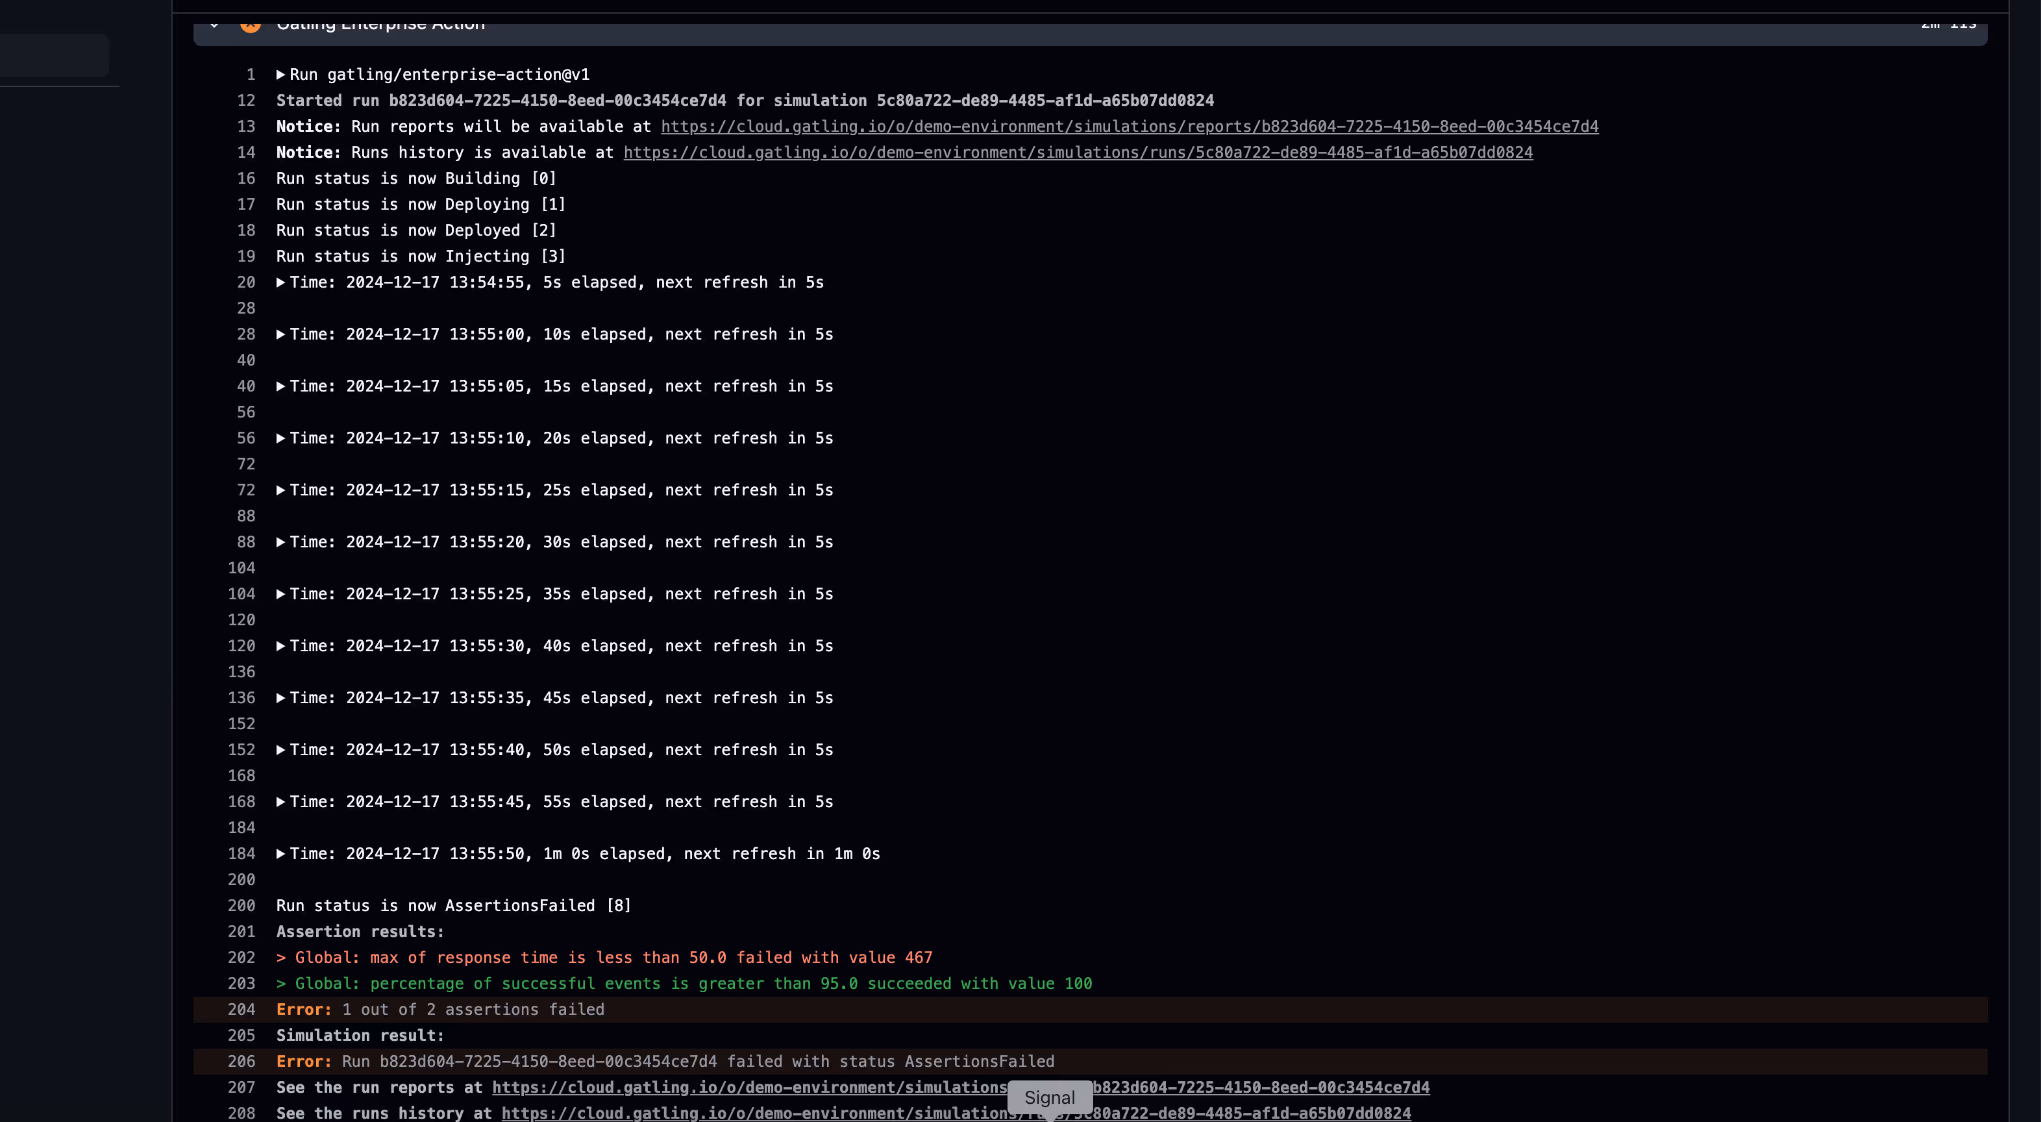Click 'failed with status AssertionsFailed' error line
2041x1122 pixels.
[x=1090, y=1061]
